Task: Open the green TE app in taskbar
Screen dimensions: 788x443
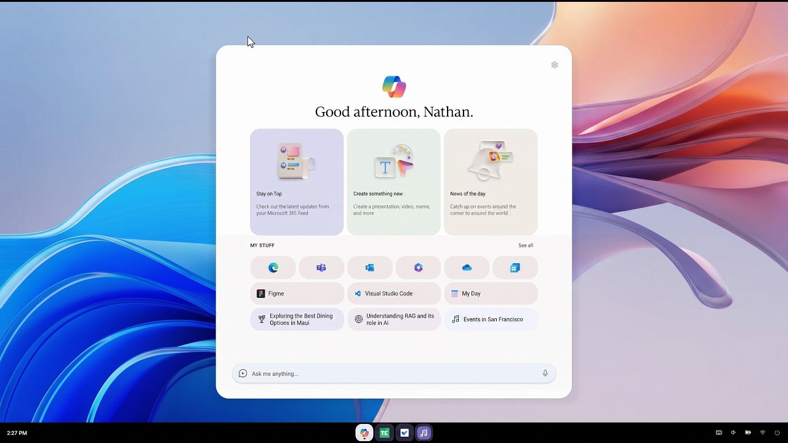Action: pos(384,433)
